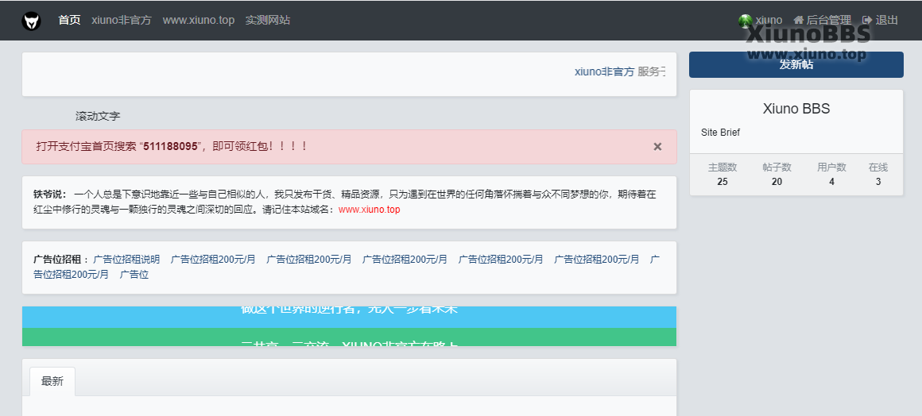
Task: Switch to the 最新 tab
Action: [x=52, y=381]
